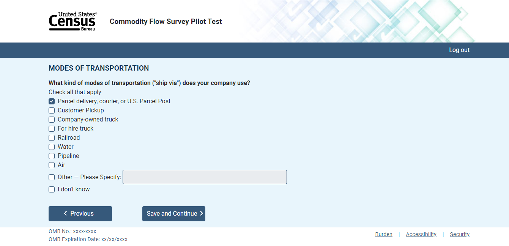The image size is (509, 246).
Task: Check the Customer Pickup checkbox
Action: [x=52, y=110]
